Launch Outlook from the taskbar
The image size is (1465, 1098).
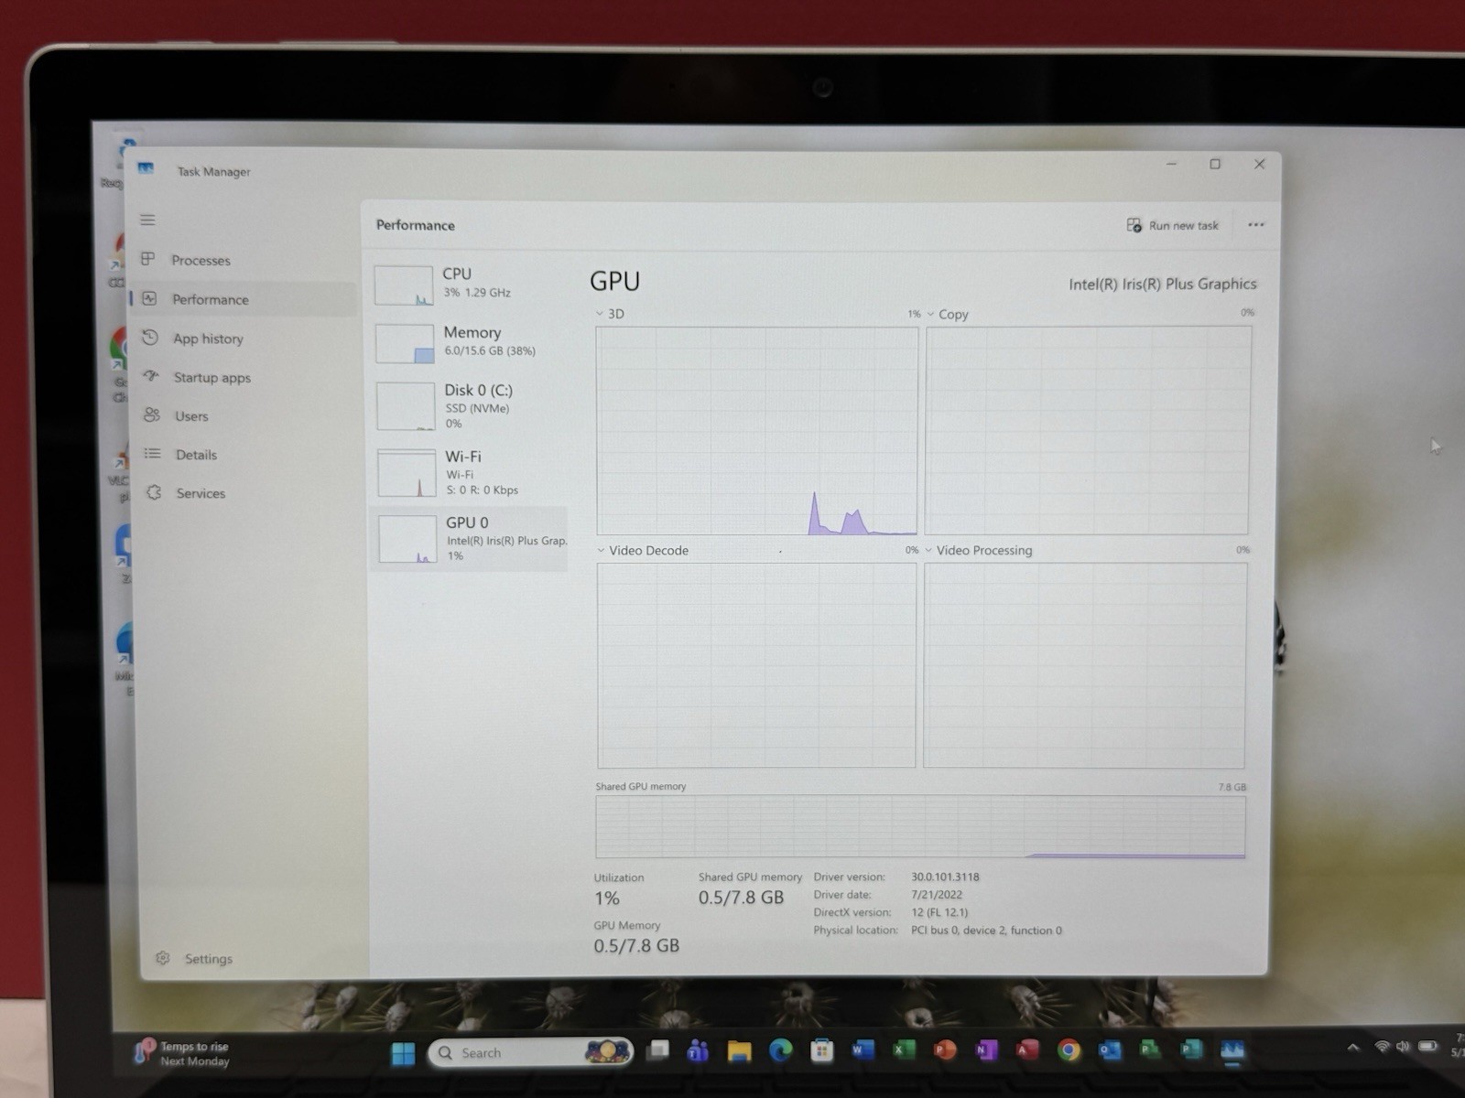(1110, 1050)
